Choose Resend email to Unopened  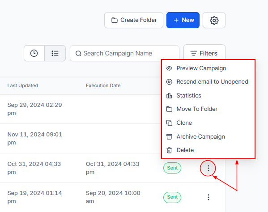208,82
